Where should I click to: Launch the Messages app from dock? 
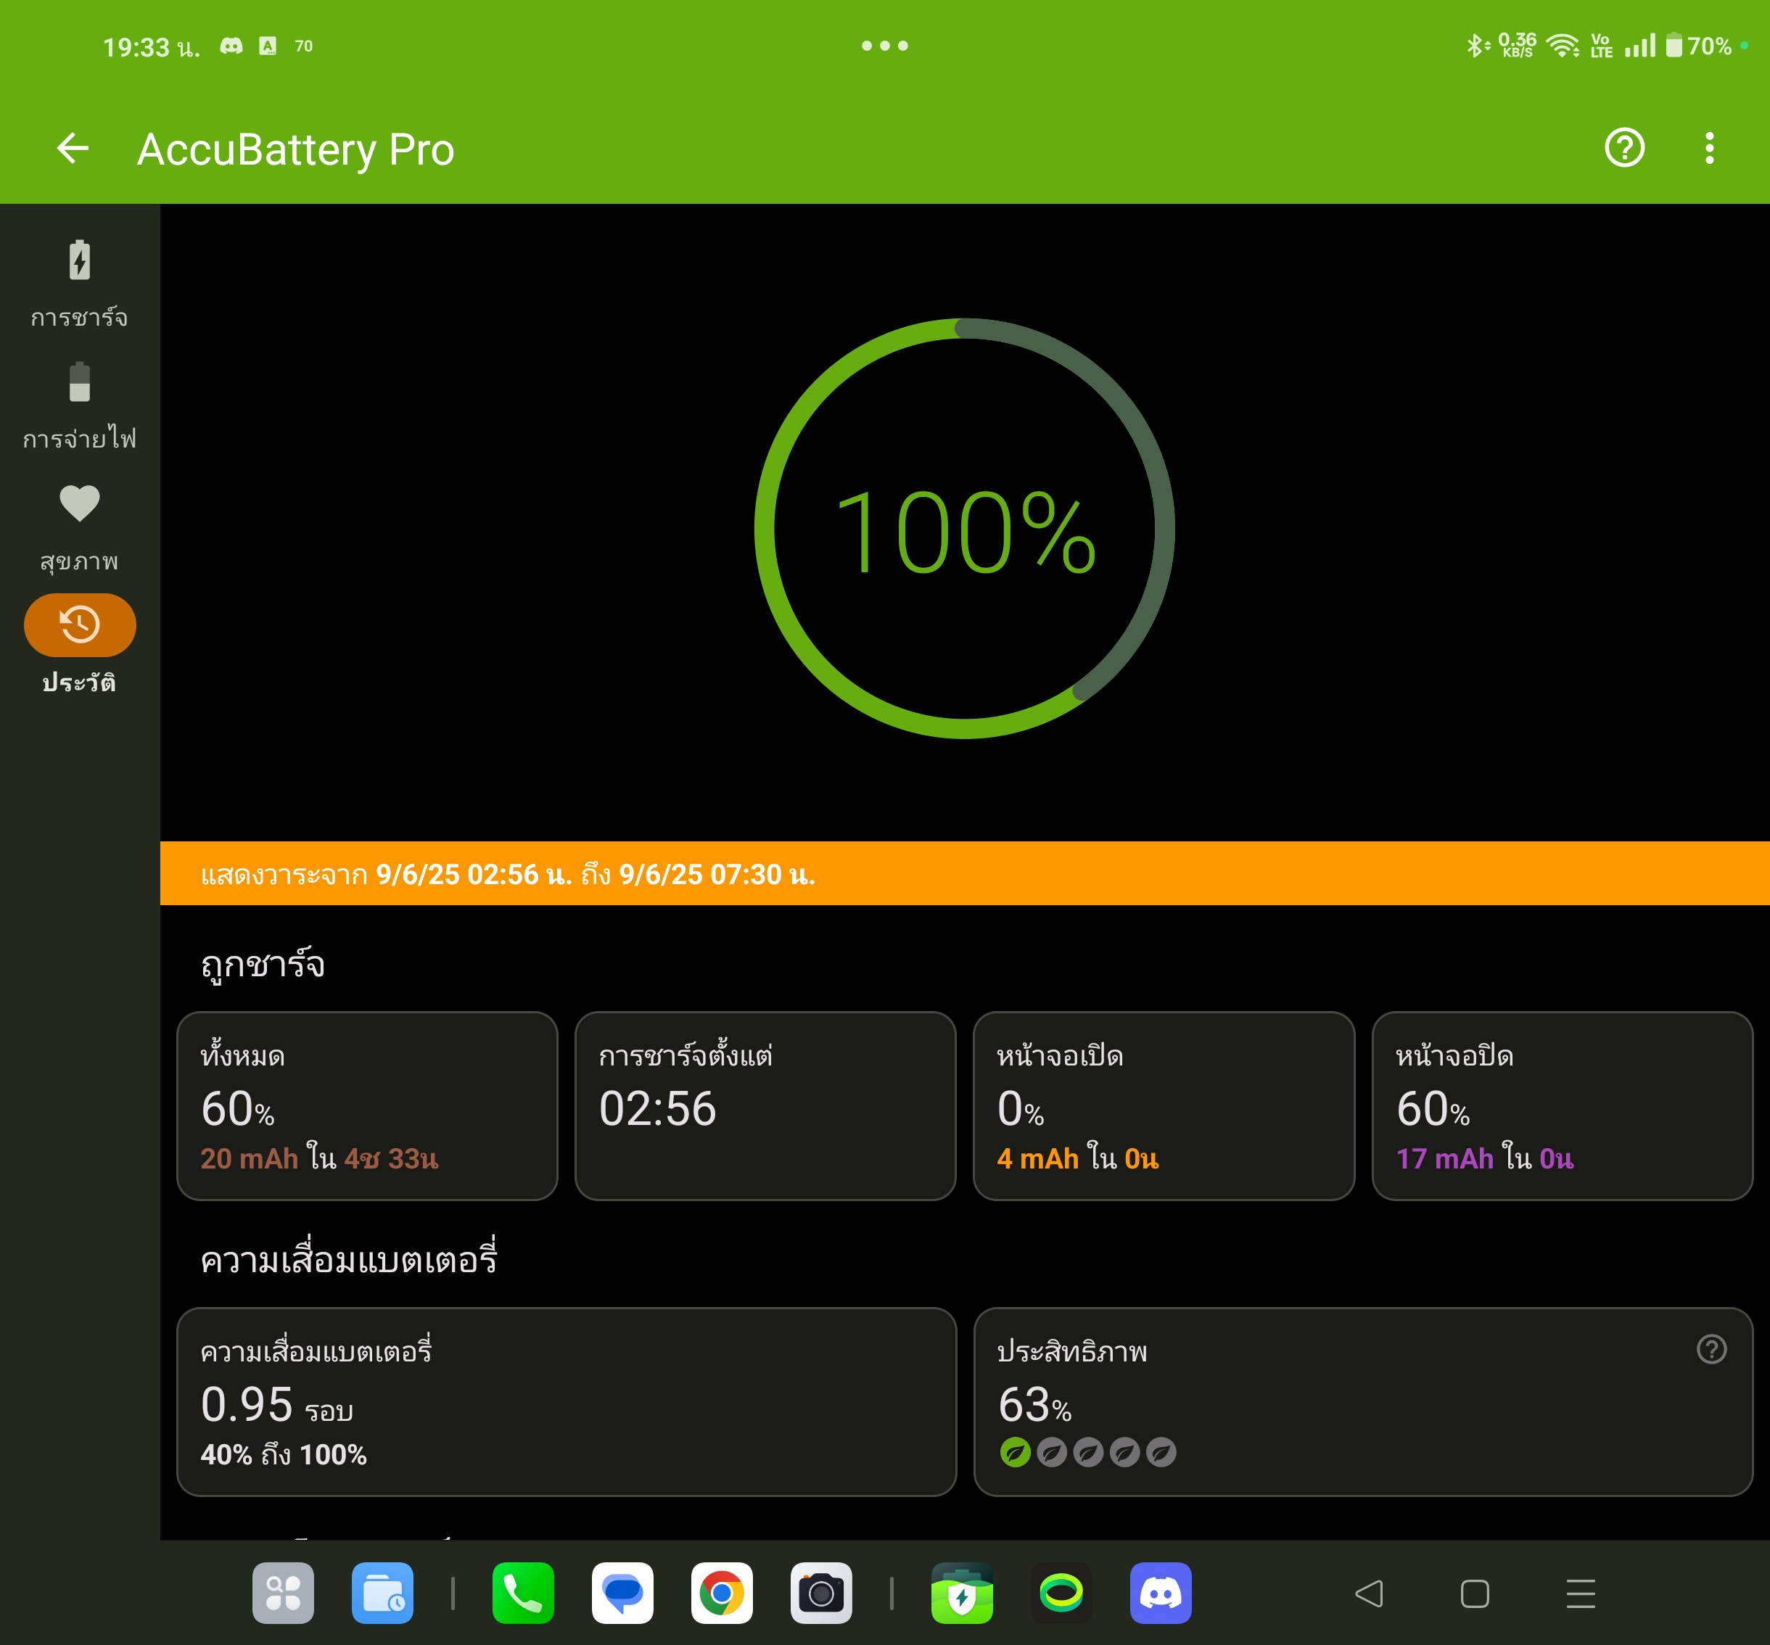622,1594
